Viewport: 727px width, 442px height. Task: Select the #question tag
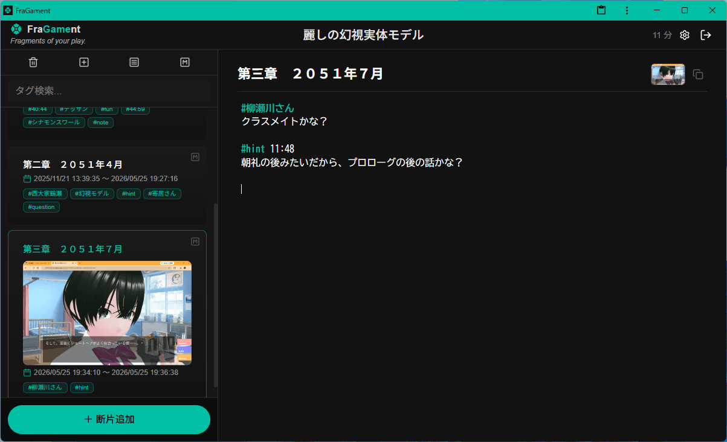tap(41, 207)
